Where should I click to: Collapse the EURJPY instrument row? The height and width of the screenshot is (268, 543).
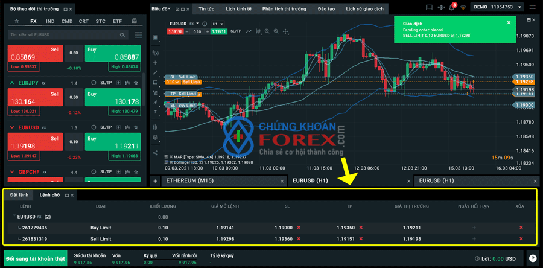coord(12,83)
